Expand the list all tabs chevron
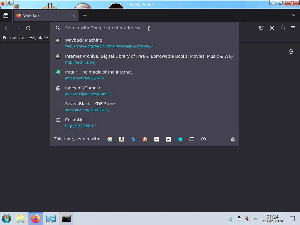Image resolution: width=300 pixels, height=225 pixels. pos(294,16)
